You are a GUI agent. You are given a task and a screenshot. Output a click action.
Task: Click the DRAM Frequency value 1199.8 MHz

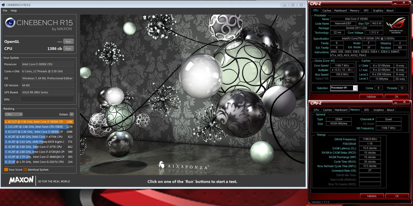pyautogui.click(x=370, y=139)
